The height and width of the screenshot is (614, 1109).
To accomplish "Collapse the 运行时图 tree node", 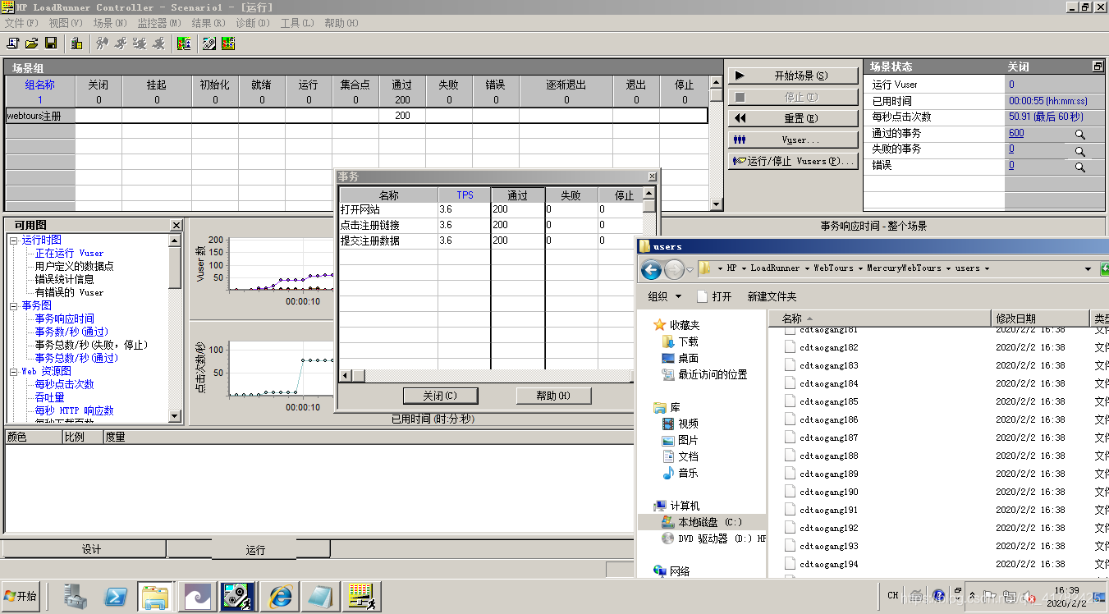I will click(x=13, y=241).
